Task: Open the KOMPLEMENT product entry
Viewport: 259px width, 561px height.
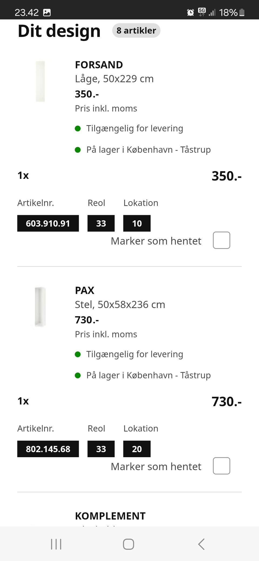Action: pyautogui.click(x=110, y=516)
